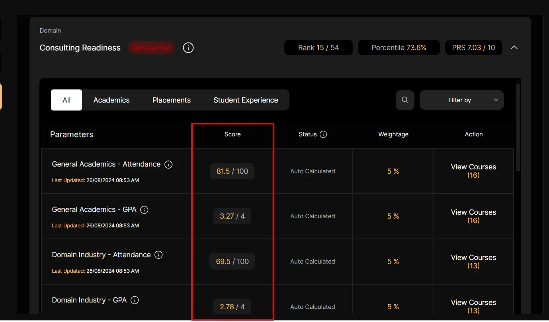Open the Filter by dropdown

click(461, 100)
